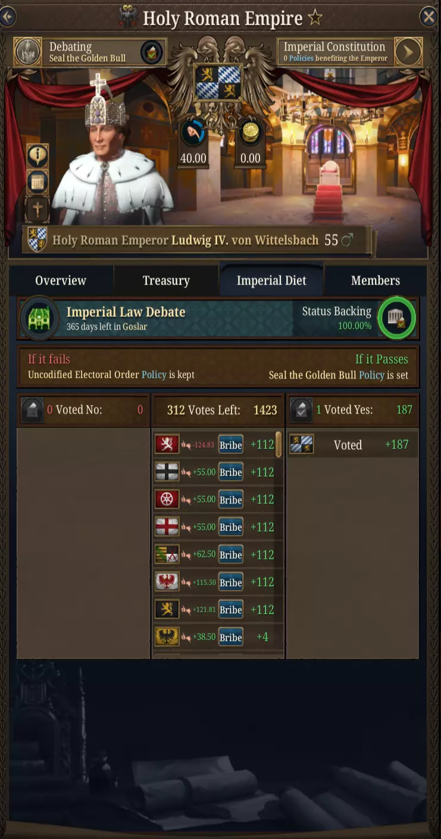Bribe the red lion flag voter
441x839 pixels.
(x=230, y=445)
